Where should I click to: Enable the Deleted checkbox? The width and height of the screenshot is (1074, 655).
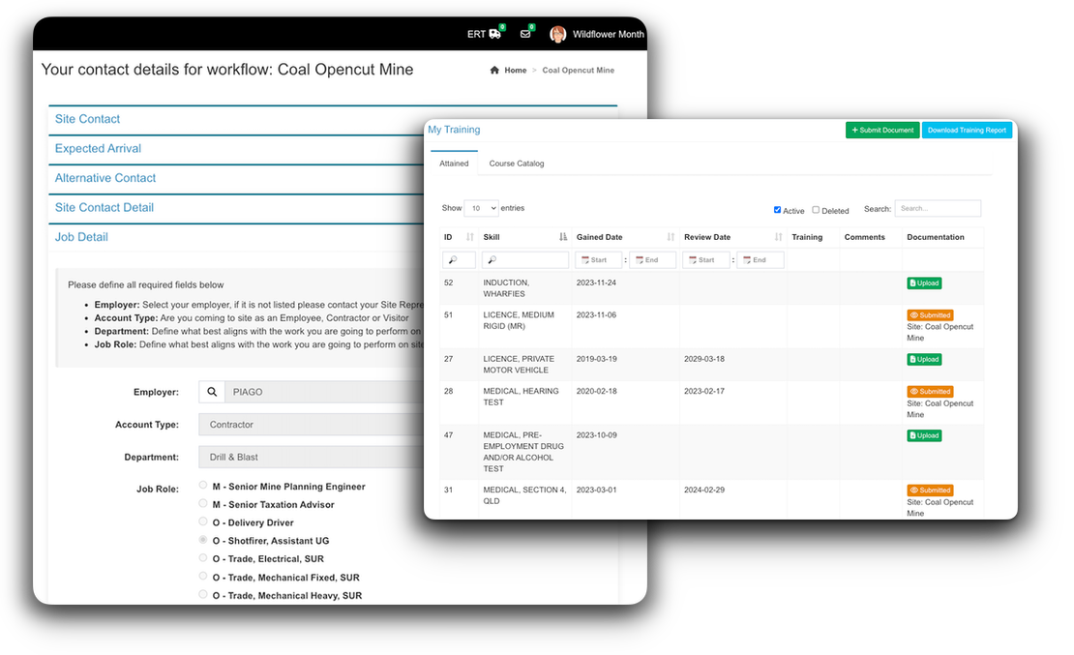point(816,210)
